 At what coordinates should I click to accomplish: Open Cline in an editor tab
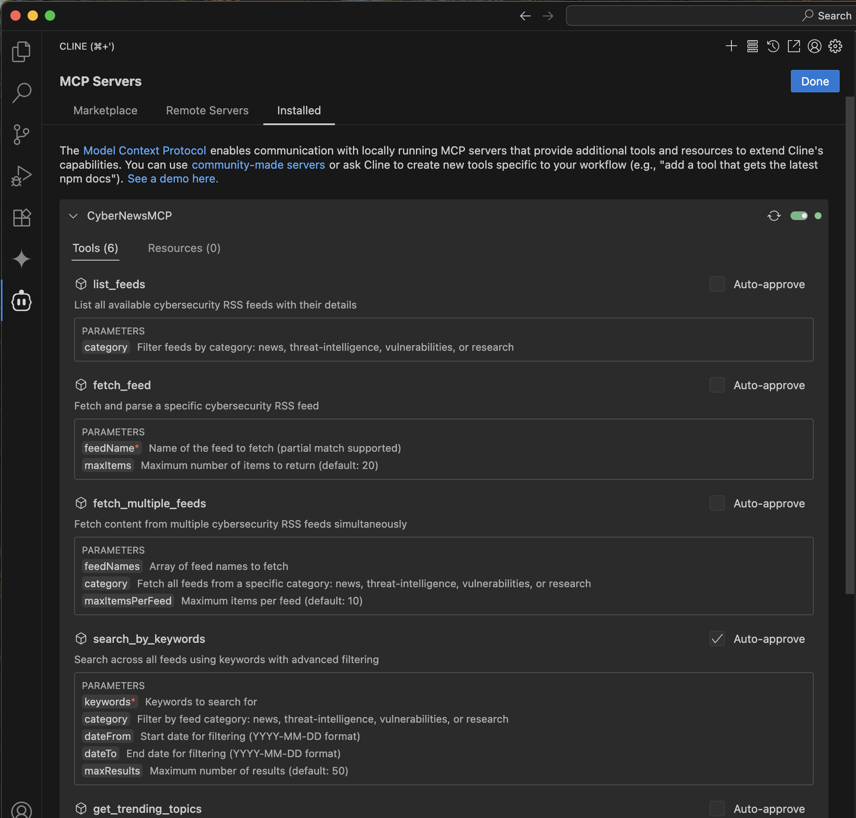click(793, 46)
